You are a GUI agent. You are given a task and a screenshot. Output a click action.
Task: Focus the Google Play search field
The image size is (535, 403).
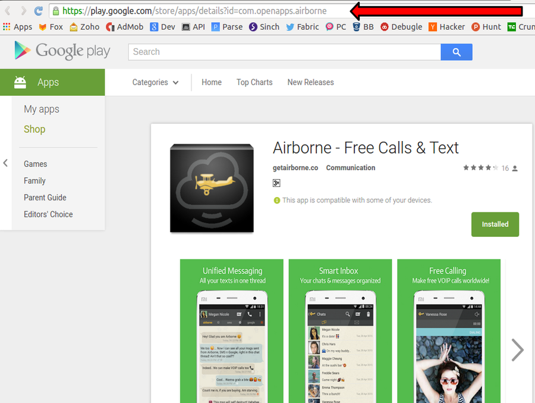(285, 52)
